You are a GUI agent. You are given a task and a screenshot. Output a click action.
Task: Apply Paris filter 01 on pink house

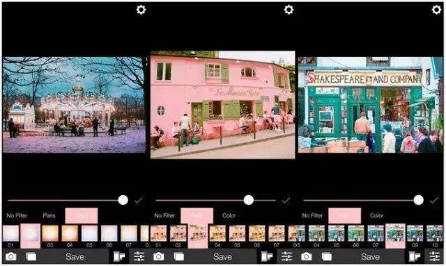158,236
